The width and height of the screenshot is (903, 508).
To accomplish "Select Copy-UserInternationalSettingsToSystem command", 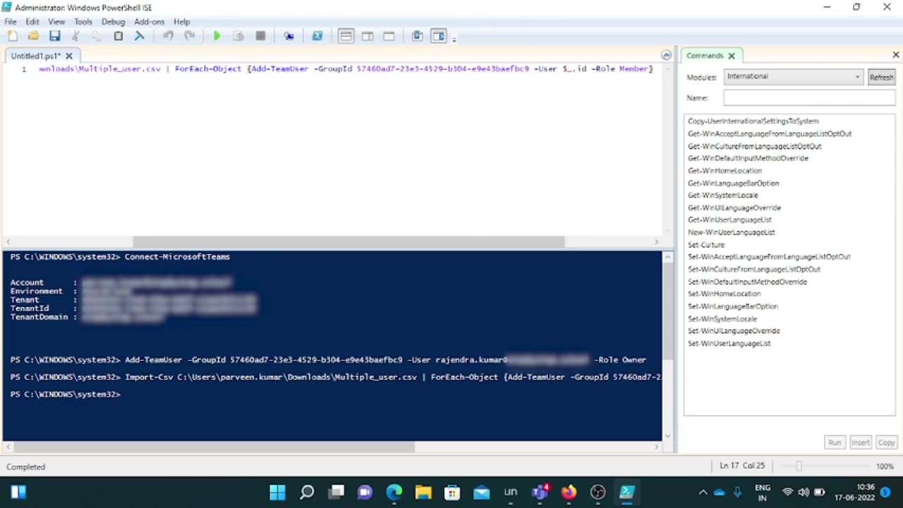I will (x=753, y=121).
